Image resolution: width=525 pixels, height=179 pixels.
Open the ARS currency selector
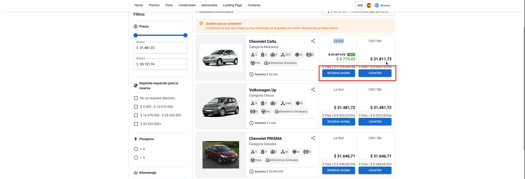(360, 5)
